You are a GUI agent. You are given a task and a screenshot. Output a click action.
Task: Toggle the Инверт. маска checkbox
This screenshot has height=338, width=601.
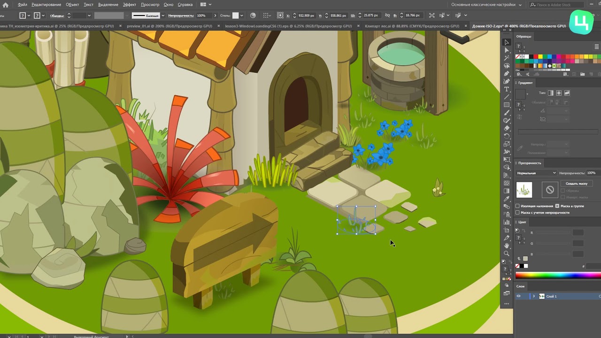(x=563, y=197)
